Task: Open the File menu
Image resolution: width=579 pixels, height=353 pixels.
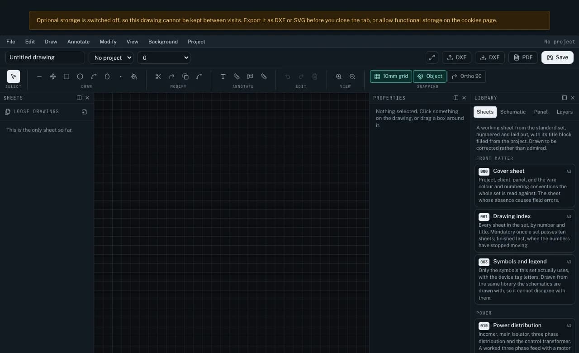Action: click(x=11, y=42)
